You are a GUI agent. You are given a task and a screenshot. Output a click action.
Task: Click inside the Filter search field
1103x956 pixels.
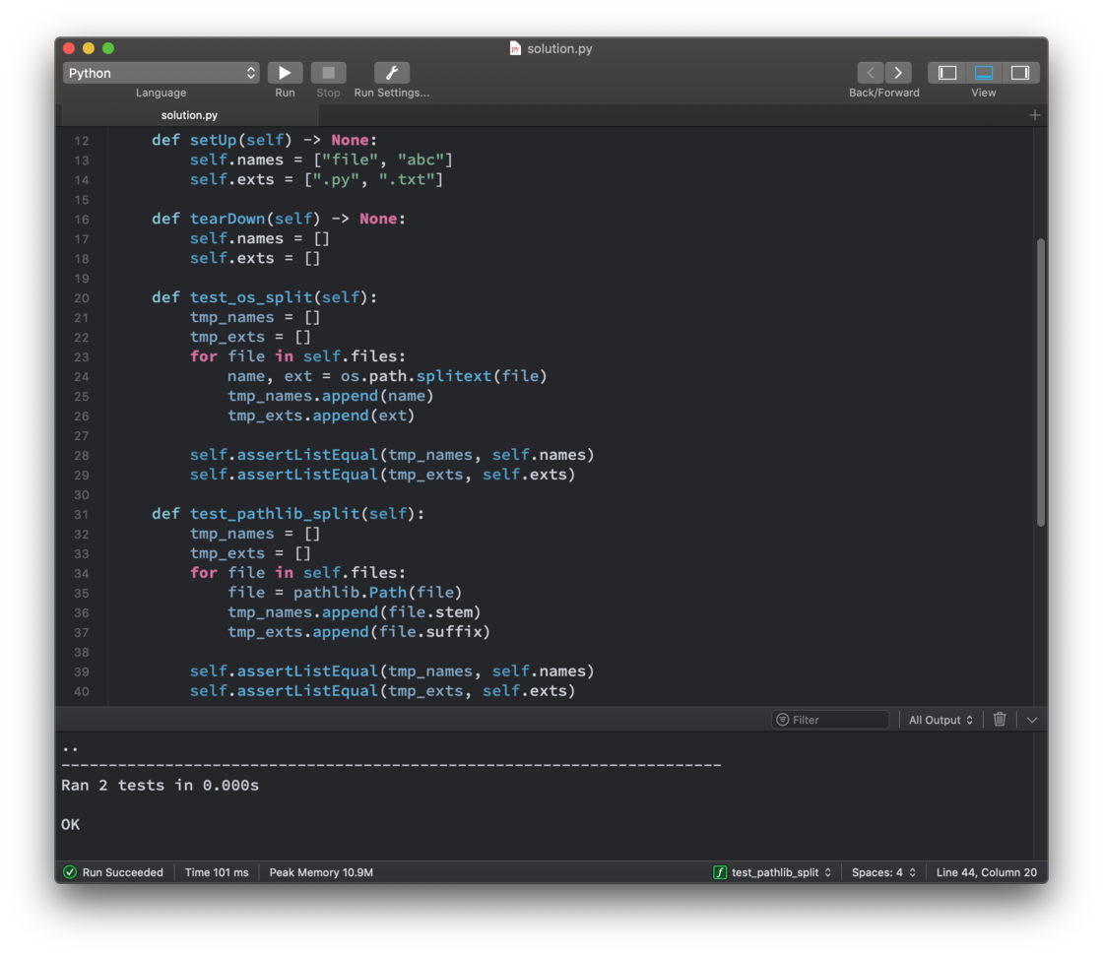[830, 719]
